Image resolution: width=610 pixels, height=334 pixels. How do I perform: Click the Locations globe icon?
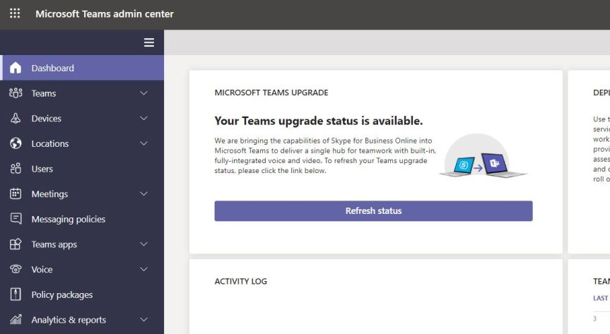16,143
